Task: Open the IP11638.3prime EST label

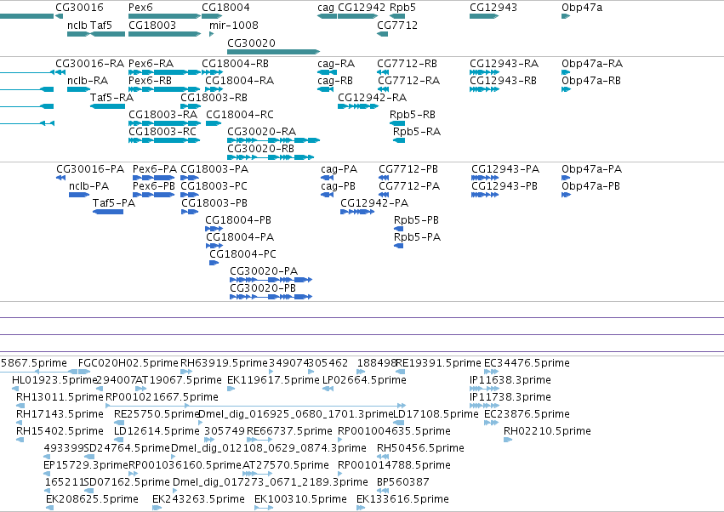Action: (510, 380)
